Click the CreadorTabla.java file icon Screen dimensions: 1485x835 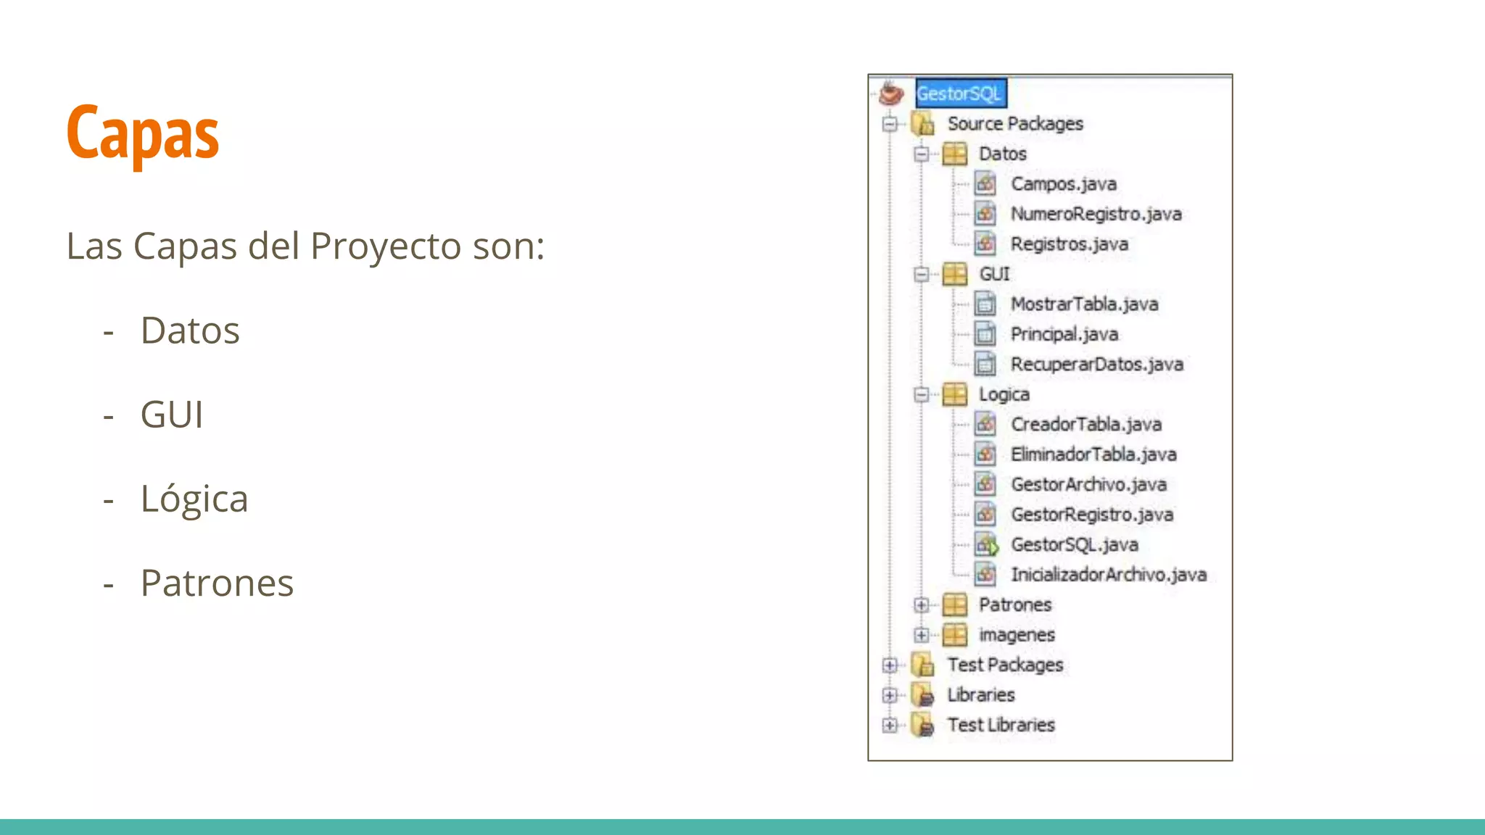click(x=985, y=425)
